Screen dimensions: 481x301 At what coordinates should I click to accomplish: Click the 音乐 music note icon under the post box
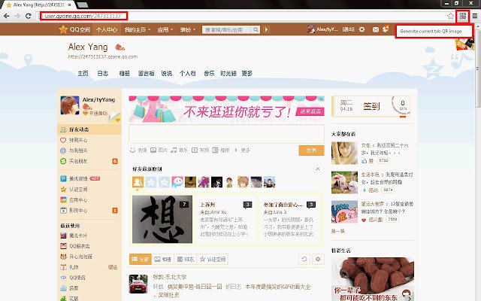174,150
